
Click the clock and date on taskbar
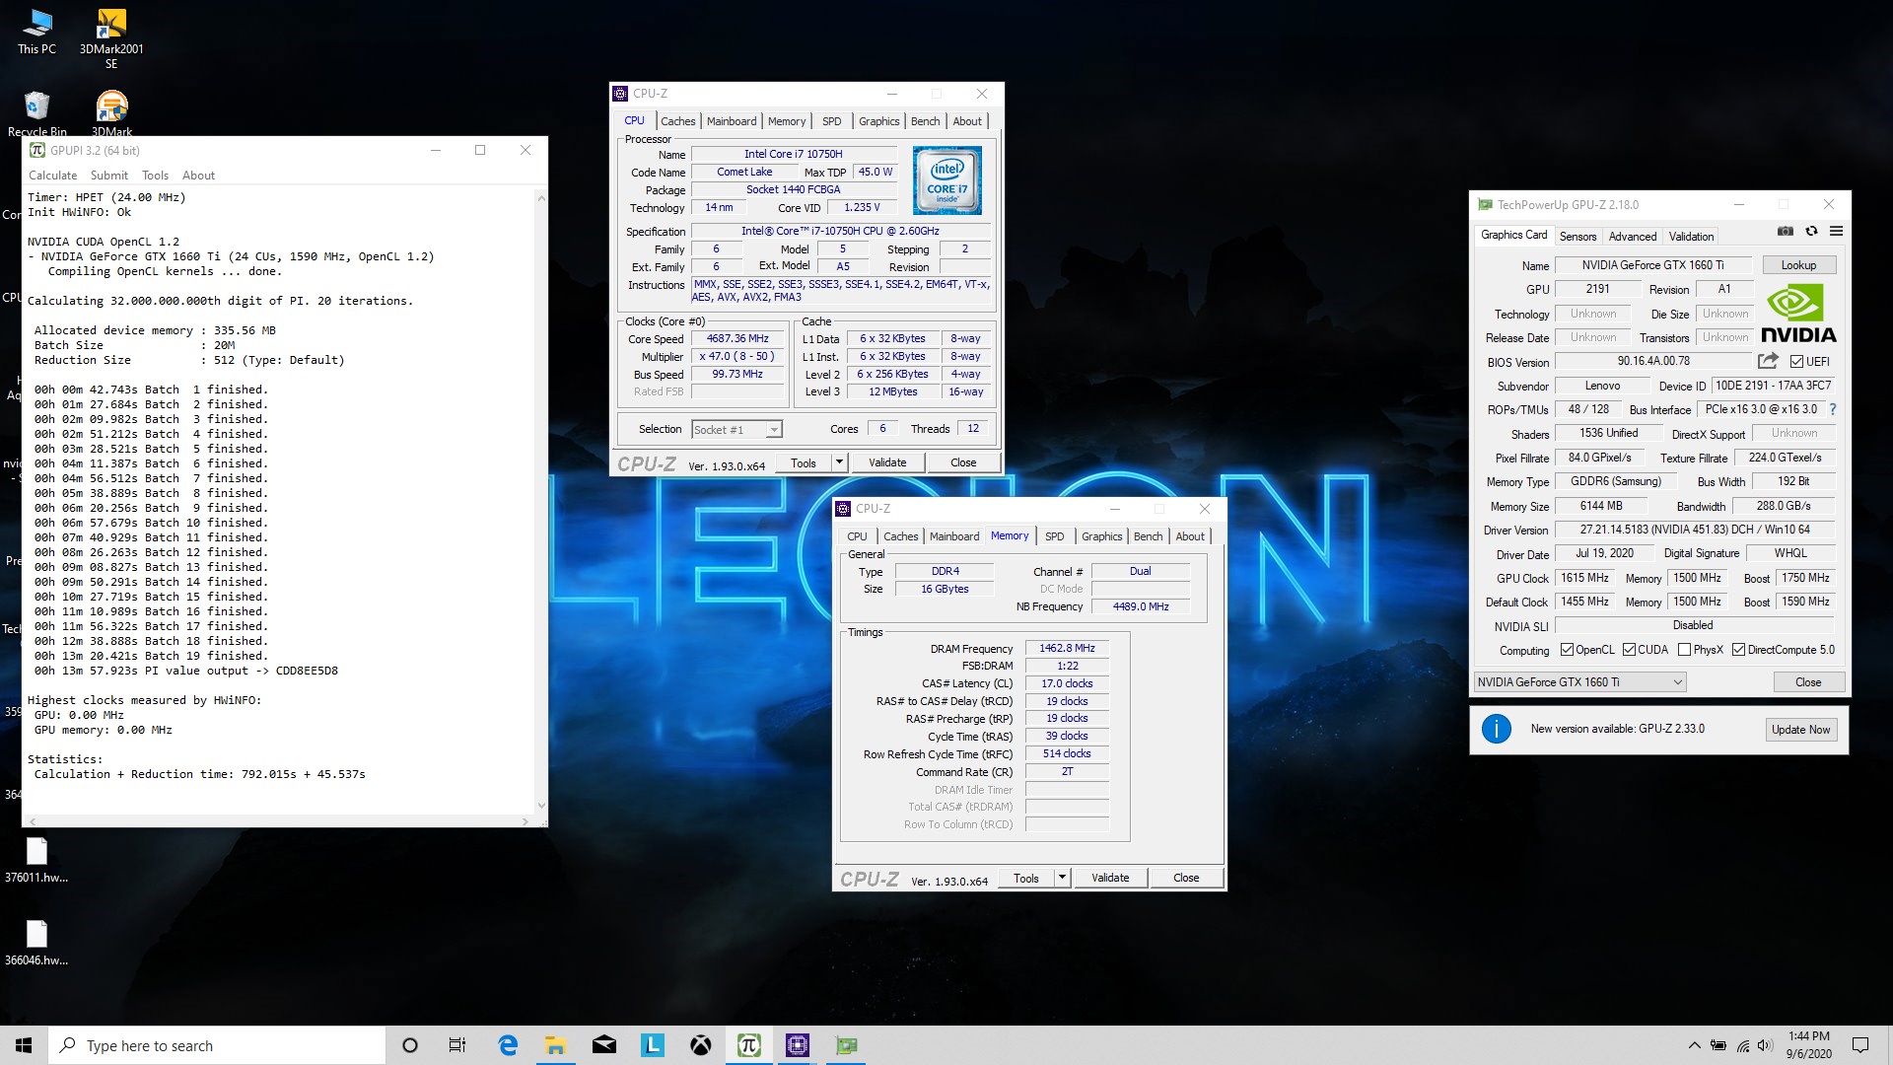tap(1808, 1045)
